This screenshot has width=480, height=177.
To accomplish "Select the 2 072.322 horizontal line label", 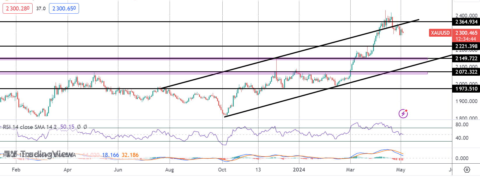I will [466, 72].
